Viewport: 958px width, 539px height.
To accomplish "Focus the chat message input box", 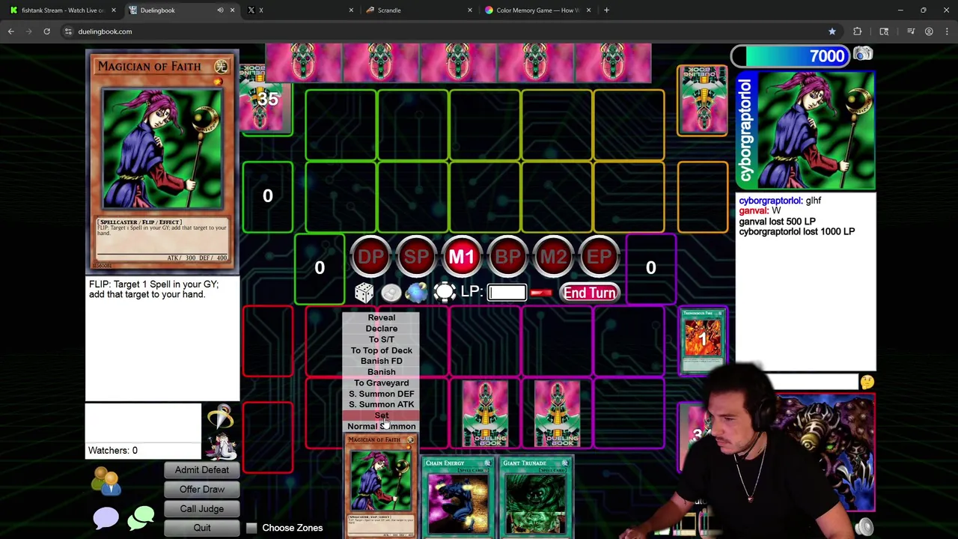I will point(797,383).
